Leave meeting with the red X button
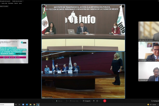 (x=105, y=101)
